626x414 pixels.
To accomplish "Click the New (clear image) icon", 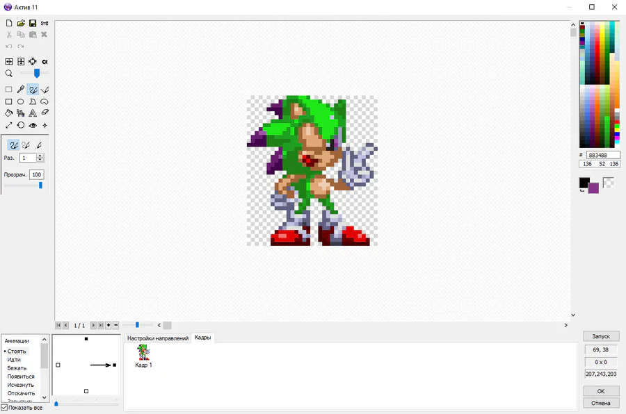I will (9, 23).
